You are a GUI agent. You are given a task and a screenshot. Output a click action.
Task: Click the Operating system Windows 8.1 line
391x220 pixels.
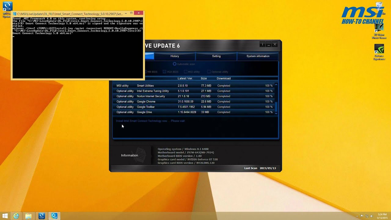(x=183, y=149)
